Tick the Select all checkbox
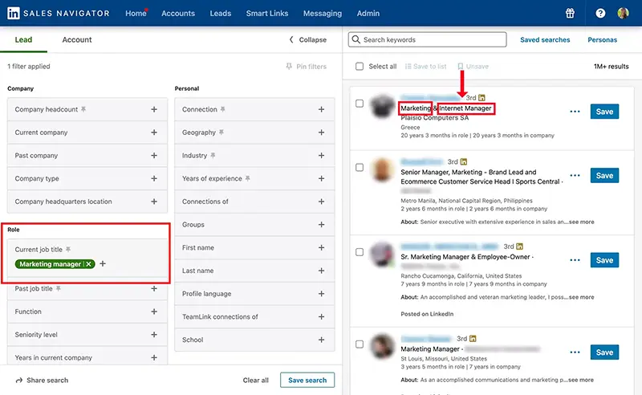Screen dimensions: 642x395 click(x=360, y=67)
